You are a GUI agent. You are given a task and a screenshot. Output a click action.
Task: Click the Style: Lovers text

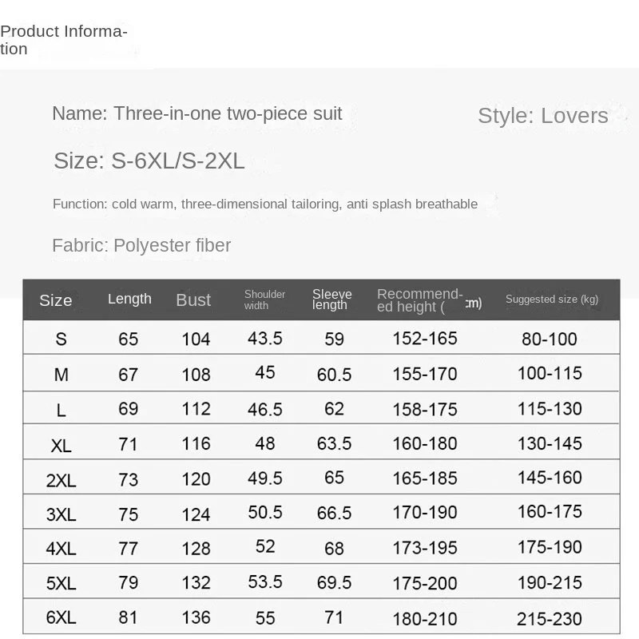coord(542,116)
